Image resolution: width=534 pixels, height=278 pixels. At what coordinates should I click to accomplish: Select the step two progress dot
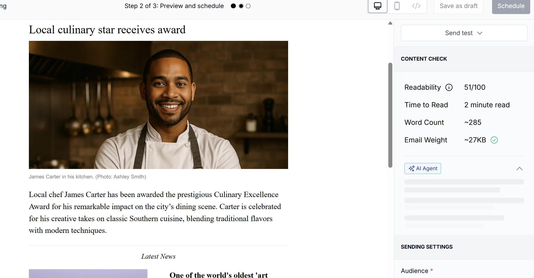[241, 6]
